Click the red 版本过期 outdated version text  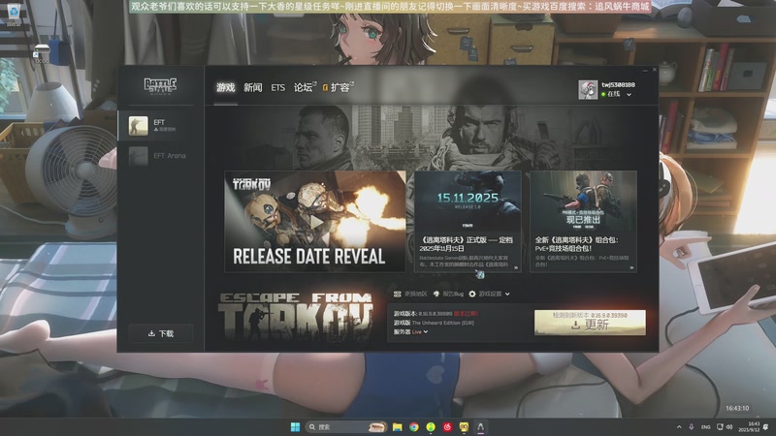click(466, 313)
